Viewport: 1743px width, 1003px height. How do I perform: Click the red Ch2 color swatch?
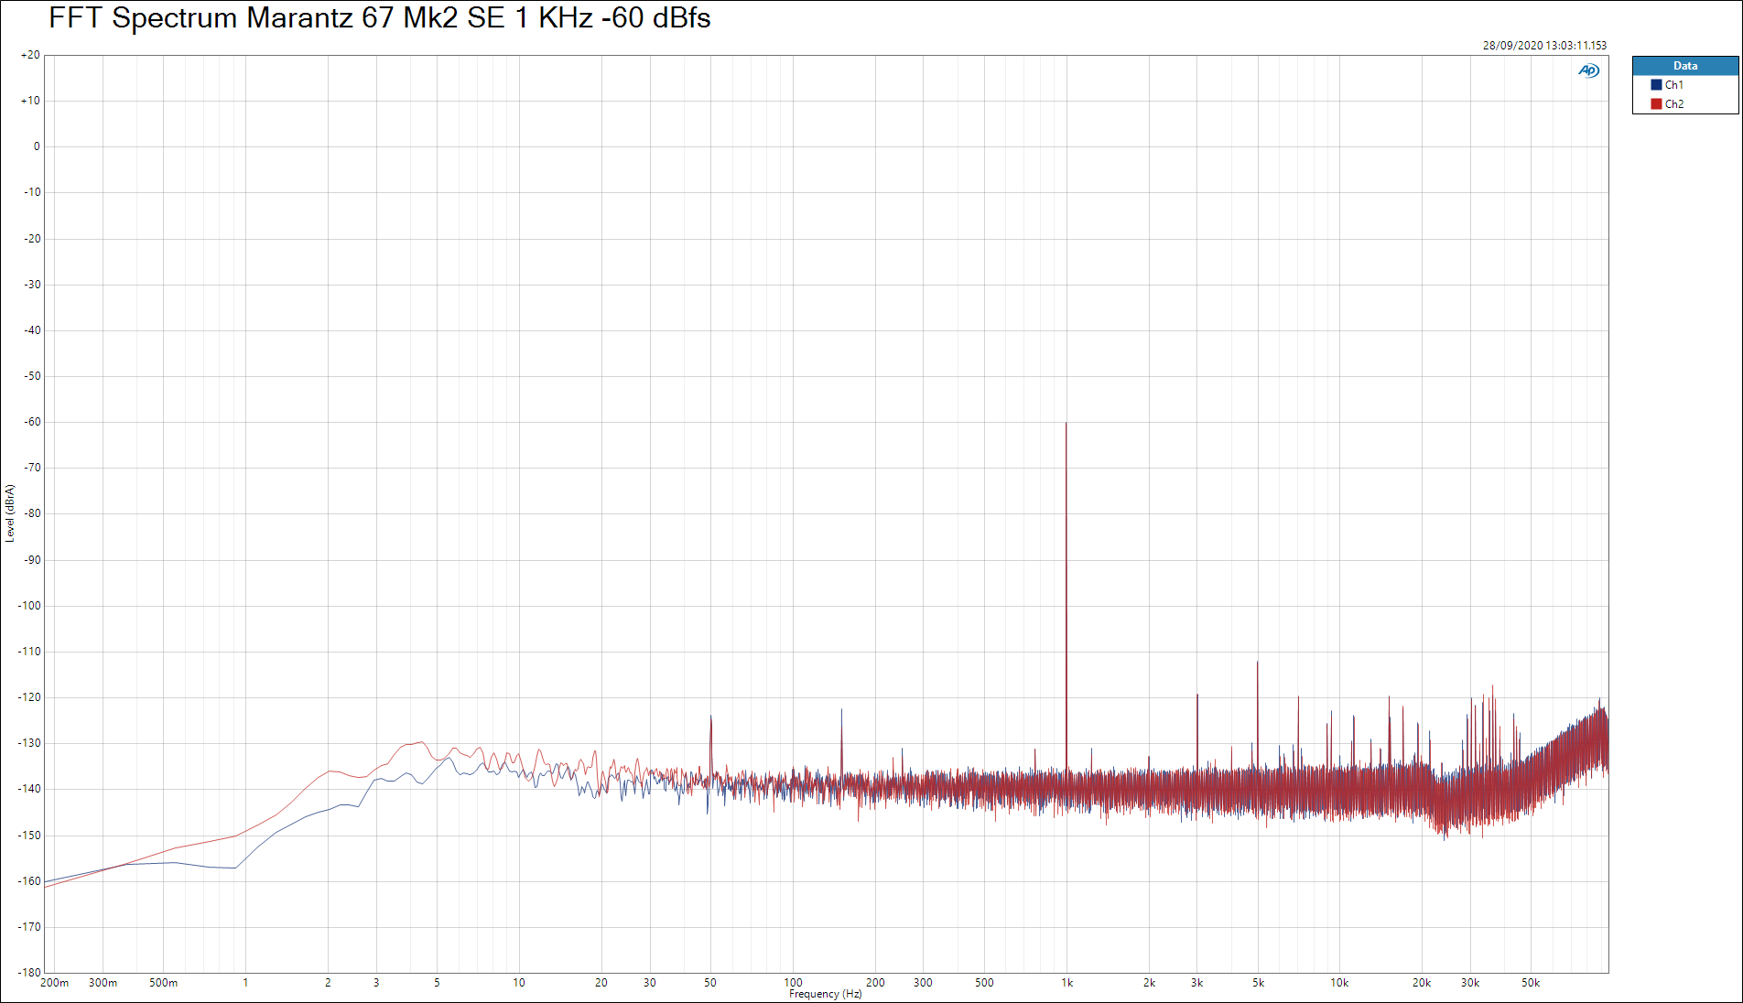click(1656, 104)
